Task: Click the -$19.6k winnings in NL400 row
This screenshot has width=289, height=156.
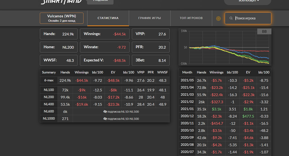Action: (x=82, y=105)
